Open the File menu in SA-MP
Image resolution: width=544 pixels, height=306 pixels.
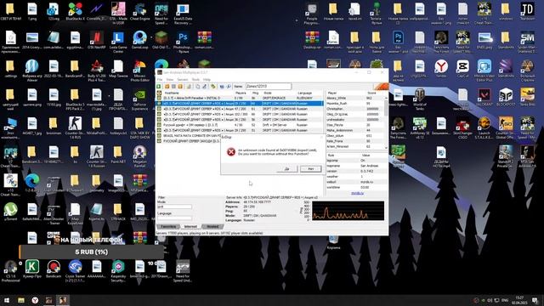click(160, 79)
